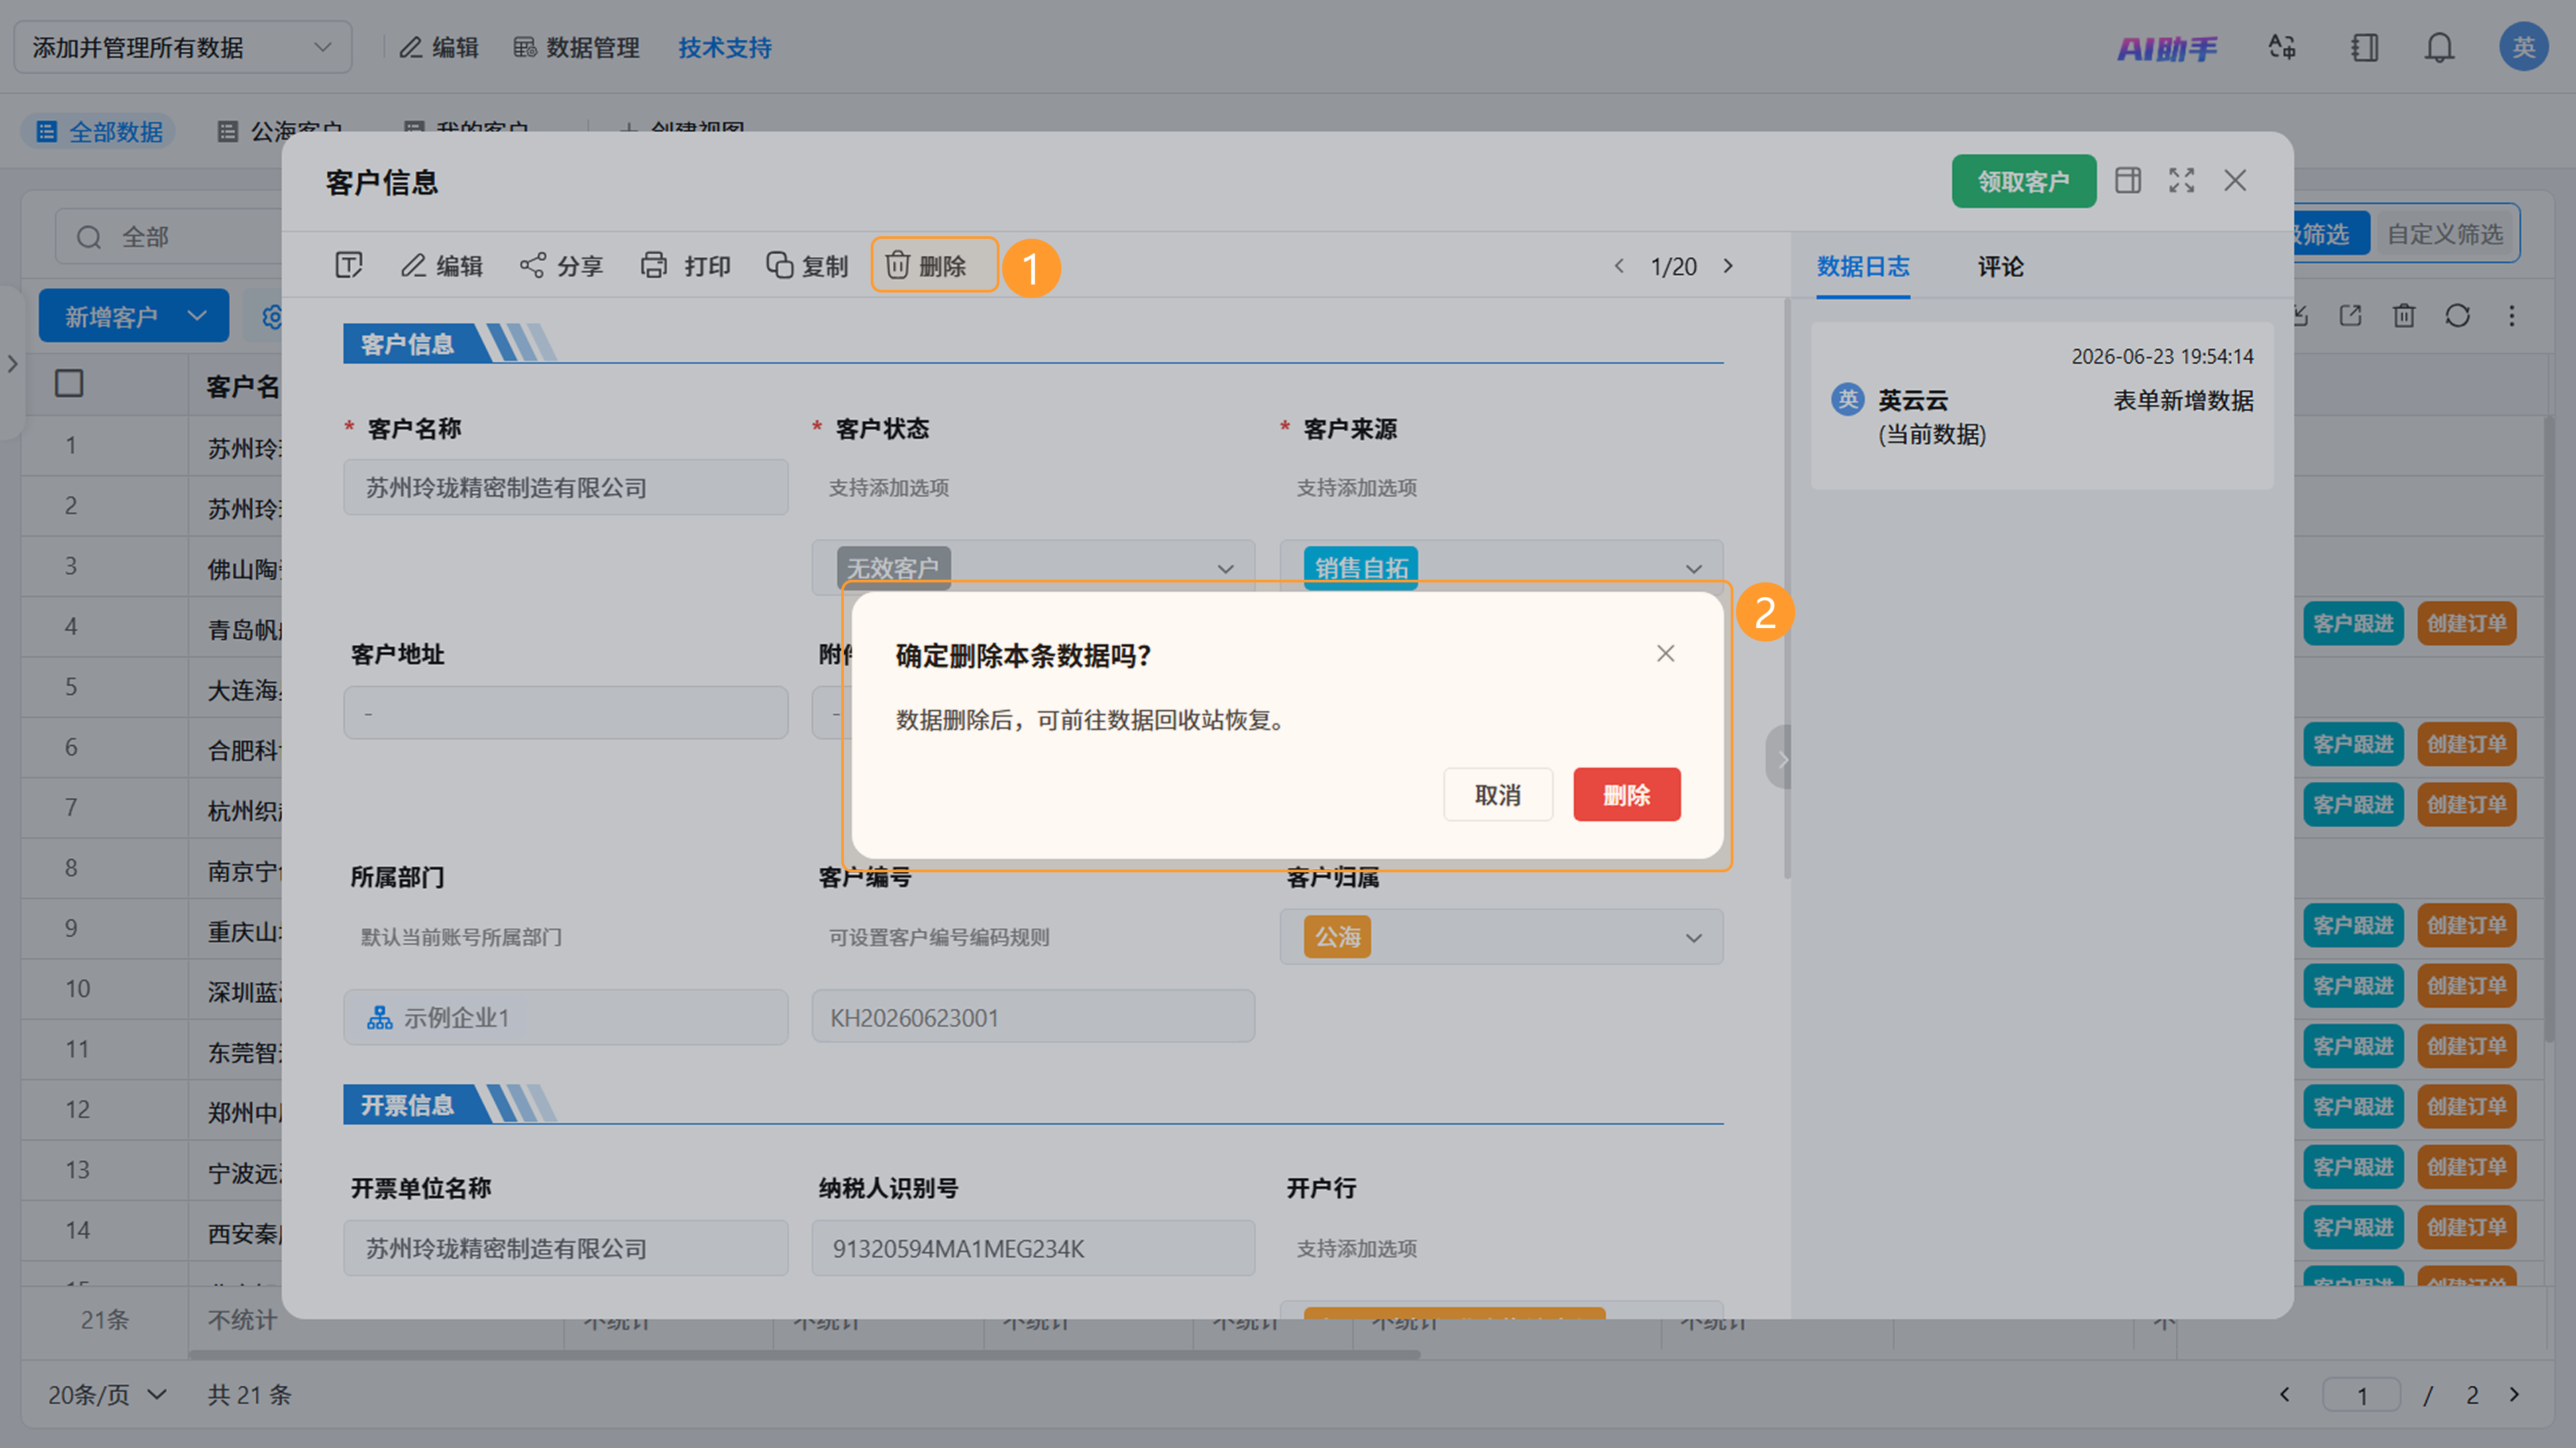Click the 纳税人识别号 field 91320594MA1MEG234K

(1033, 1249)
